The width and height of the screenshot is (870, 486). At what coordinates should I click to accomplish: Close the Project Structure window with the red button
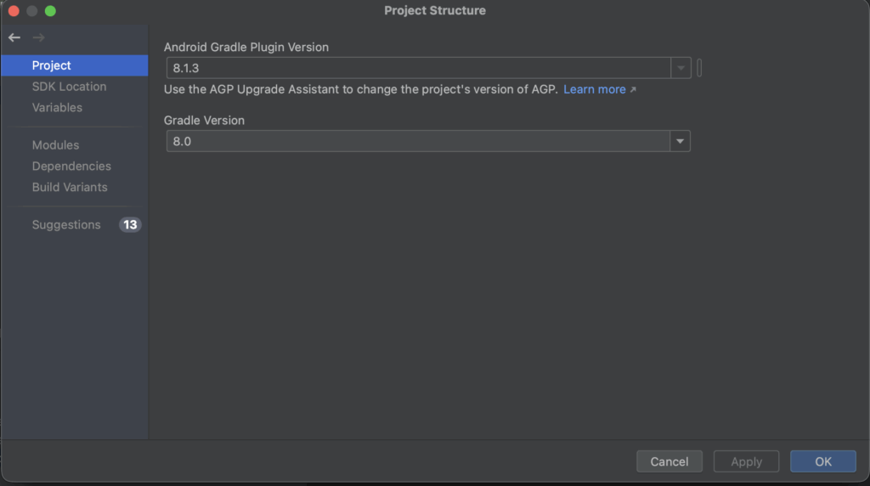pos(14,11)
